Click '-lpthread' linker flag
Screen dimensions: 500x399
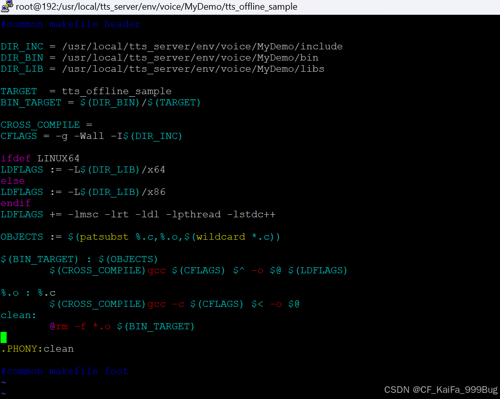point(193,215)
